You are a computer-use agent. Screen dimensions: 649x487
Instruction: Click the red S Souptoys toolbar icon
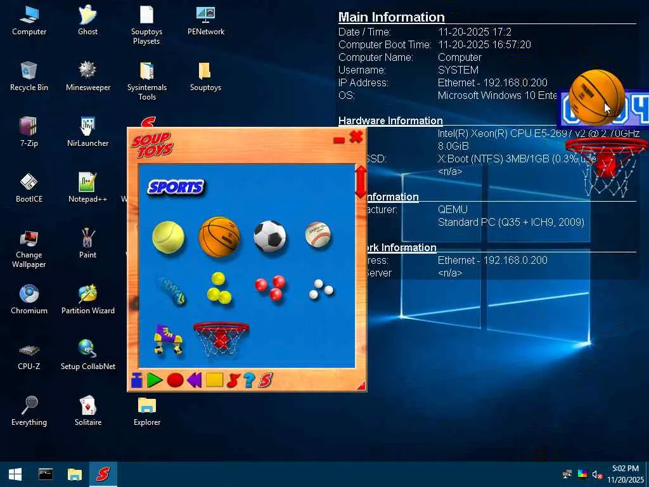[x=266, y=380]
